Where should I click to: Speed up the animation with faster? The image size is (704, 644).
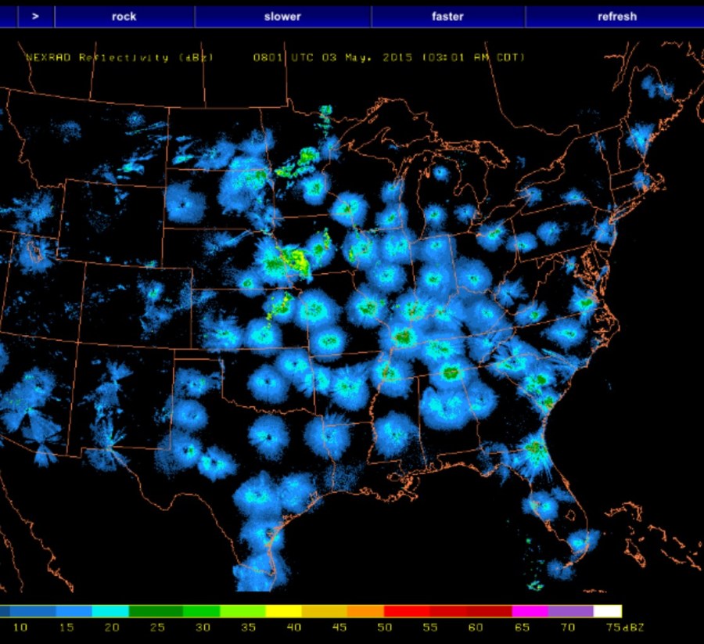[x=447, y=16]
